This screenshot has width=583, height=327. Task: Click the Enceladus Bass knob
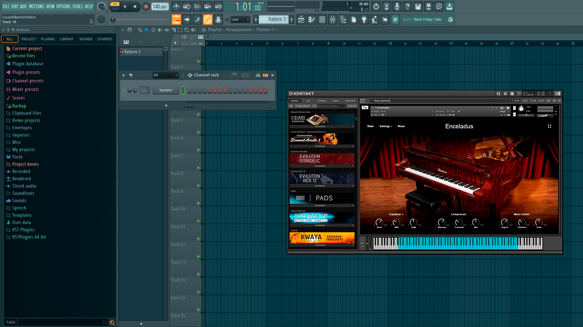click(379, 222)
